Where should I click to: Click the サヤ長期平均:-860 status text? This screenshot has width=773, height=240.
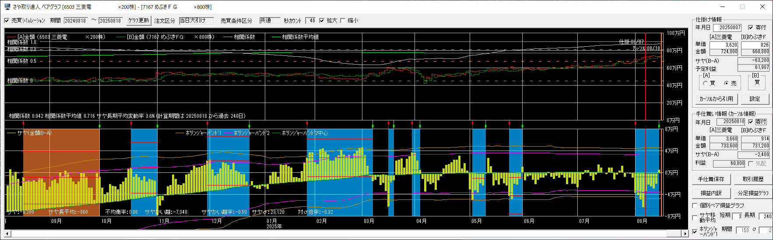68,212
